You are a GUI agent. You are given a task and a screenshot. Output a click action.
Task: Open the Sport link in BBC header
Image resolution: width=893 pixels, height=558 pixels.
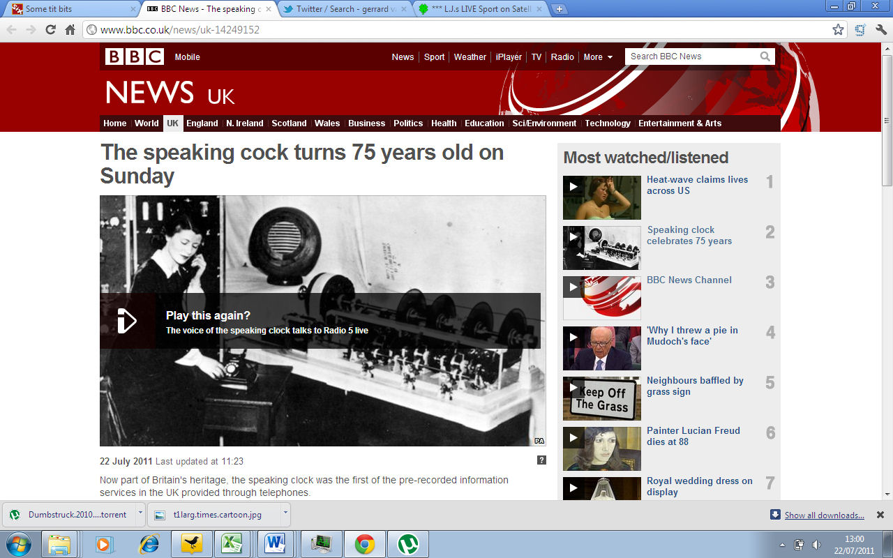[x=434, y=57]
